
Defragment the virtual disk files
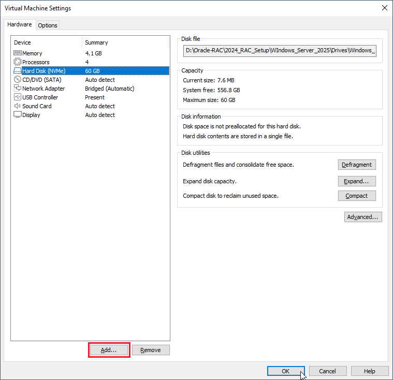pos(357,165)
